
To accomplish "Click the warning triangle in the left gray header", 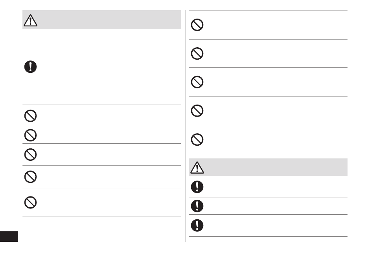I will (30, 20).
